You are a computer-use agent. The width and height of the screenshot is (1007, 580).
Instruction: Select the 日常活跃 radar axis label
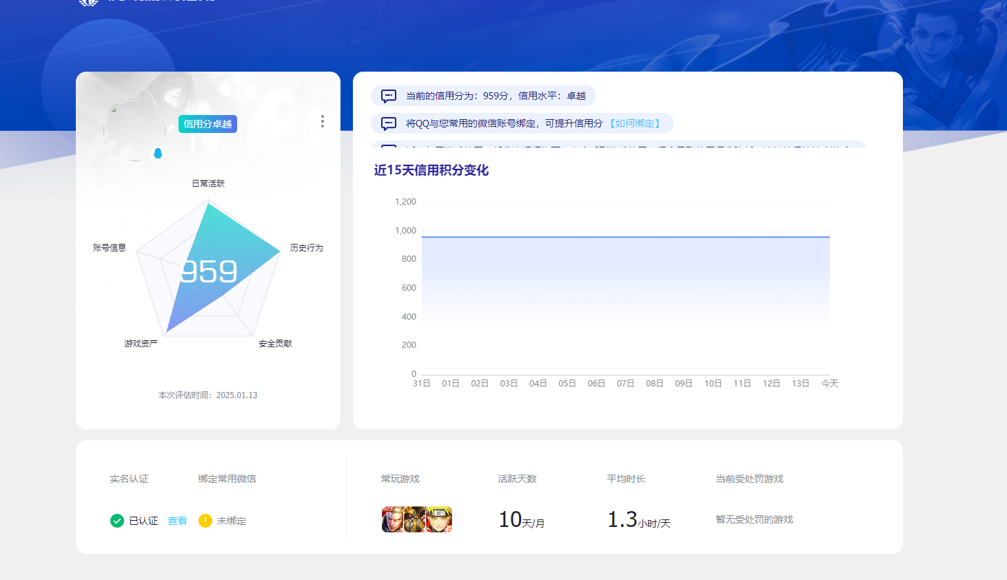click(x=208, y=183)
